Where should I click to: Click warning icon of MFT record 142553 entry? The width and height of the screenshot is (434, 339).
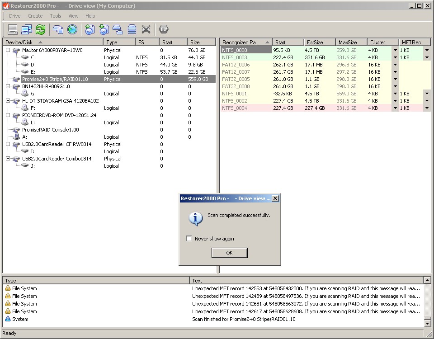(x=8, y=288)
